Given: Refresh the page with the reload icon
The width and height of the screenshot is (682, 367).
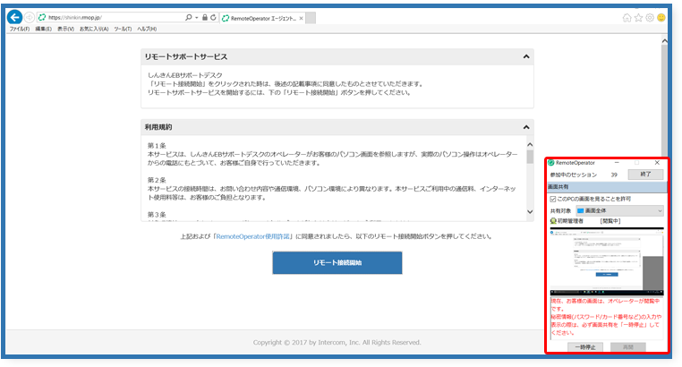Looking at the screenshot, I should [213, 17].
